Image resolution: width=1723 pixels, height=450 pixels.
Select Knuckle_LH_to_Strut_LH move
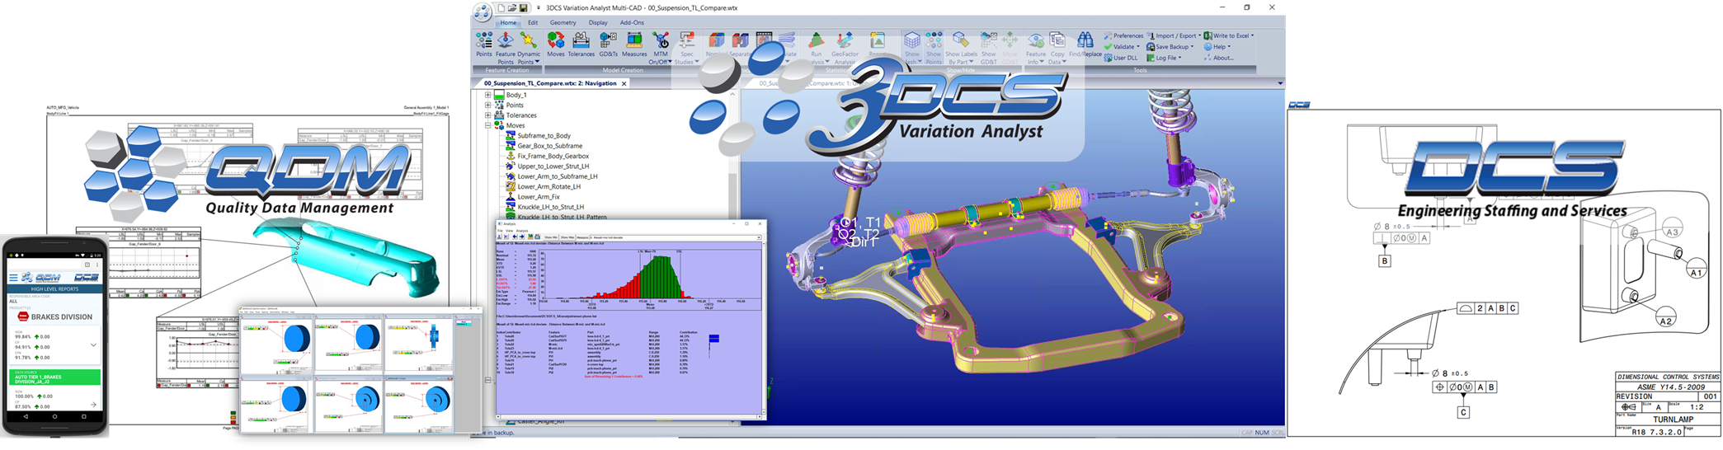(550, 207)
